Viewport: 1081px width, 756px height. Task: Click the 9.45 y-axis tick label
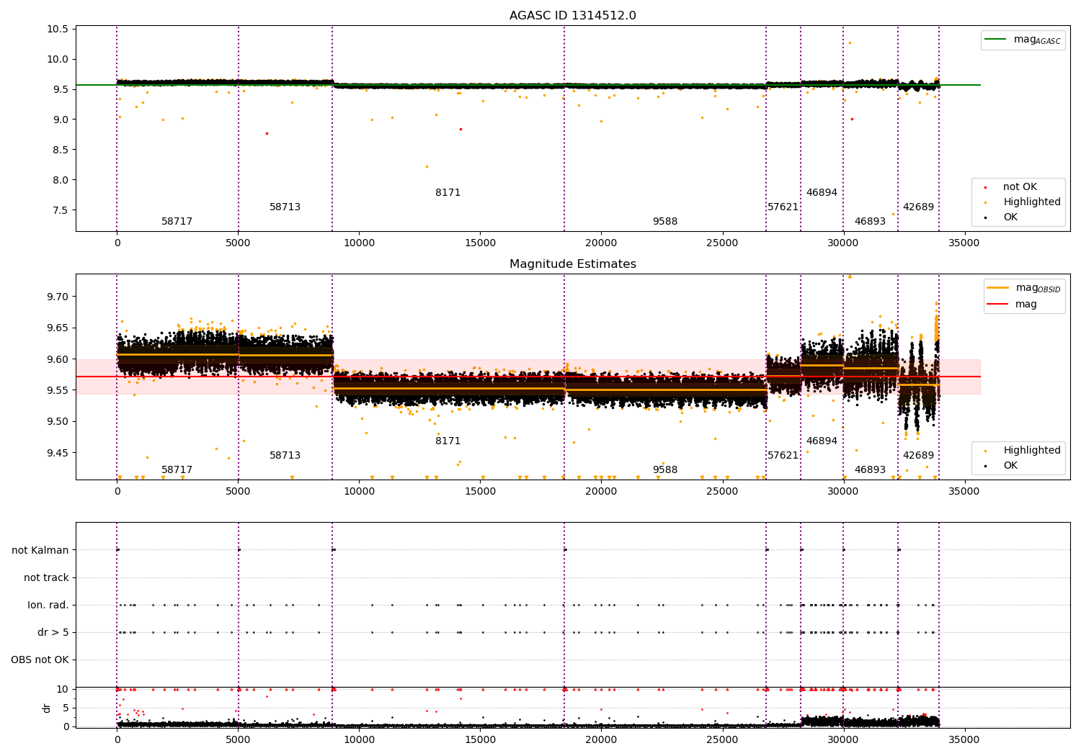[58, 453]
